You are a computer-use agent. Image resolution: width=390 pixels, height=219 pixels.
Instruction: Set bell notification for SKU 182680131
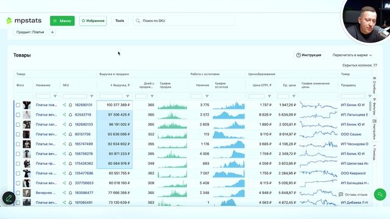coord(71,105)
